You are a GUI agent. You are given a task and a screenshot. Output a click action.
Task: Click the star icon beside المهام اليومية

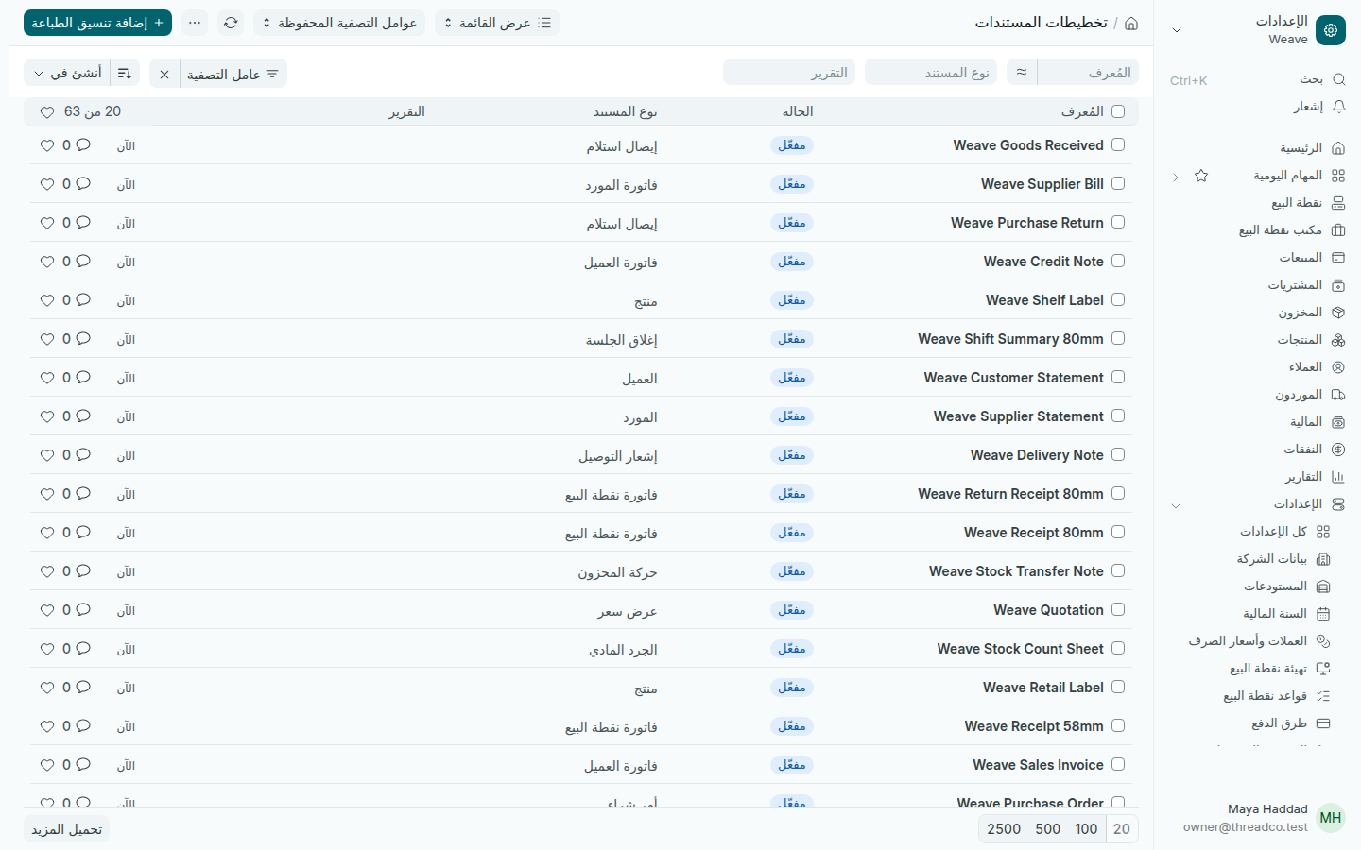click(x=1201, y=176)
